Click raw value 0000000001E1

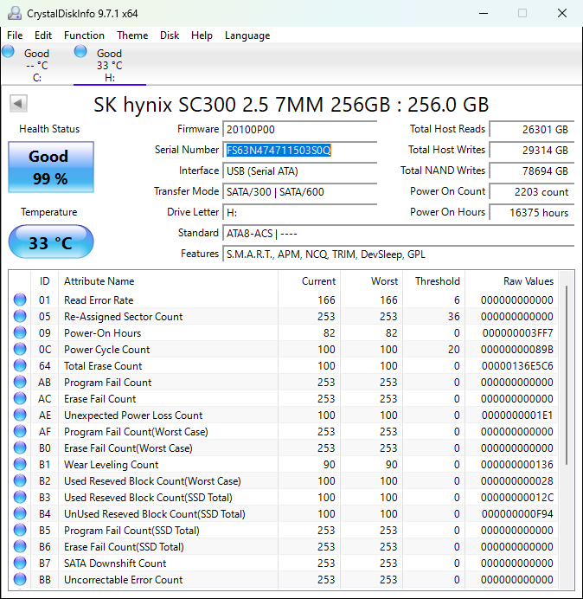(517, 415)
